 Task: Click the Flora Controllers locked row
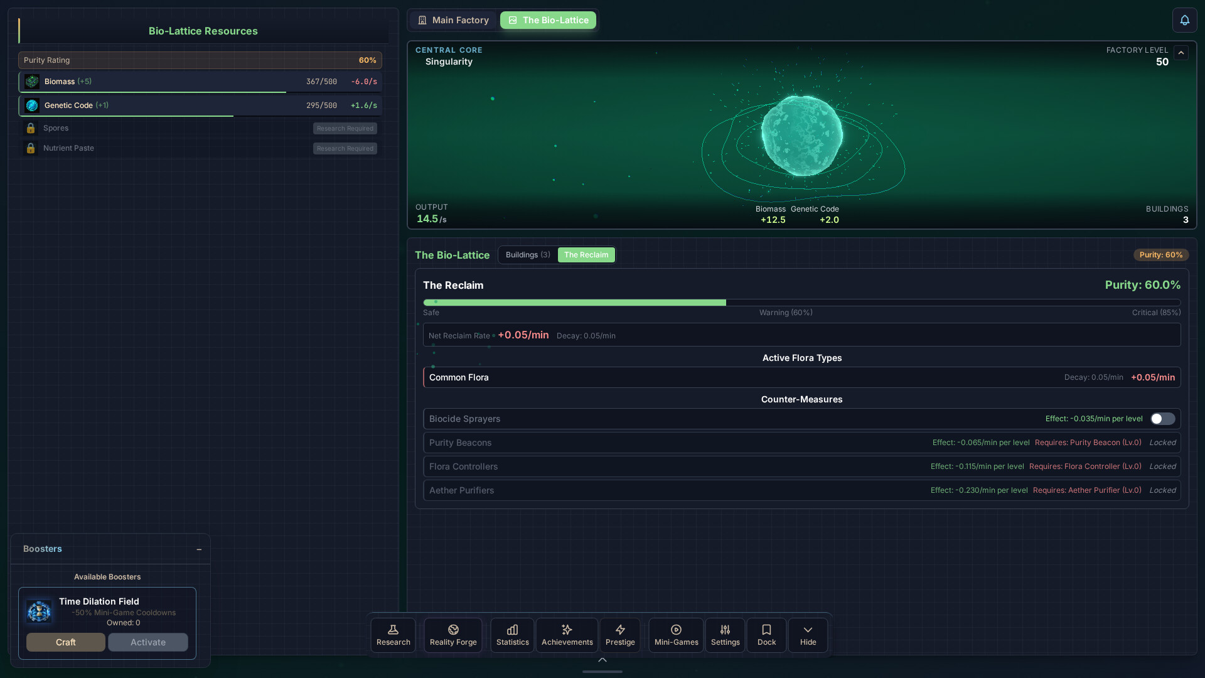[x=801, y=466]
